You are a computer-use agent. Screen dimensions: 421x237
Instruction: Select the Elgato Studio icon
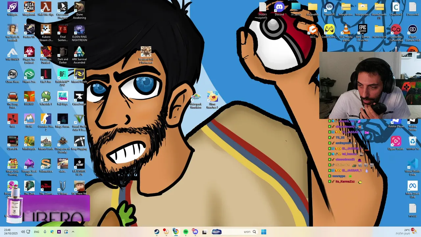pyautogui.click(x=396, y=143)
